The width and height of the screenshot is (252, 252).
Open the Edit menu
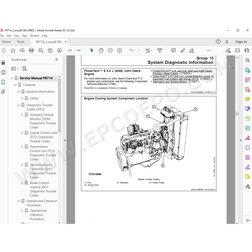pyautogui.click(x=9, y=36)
